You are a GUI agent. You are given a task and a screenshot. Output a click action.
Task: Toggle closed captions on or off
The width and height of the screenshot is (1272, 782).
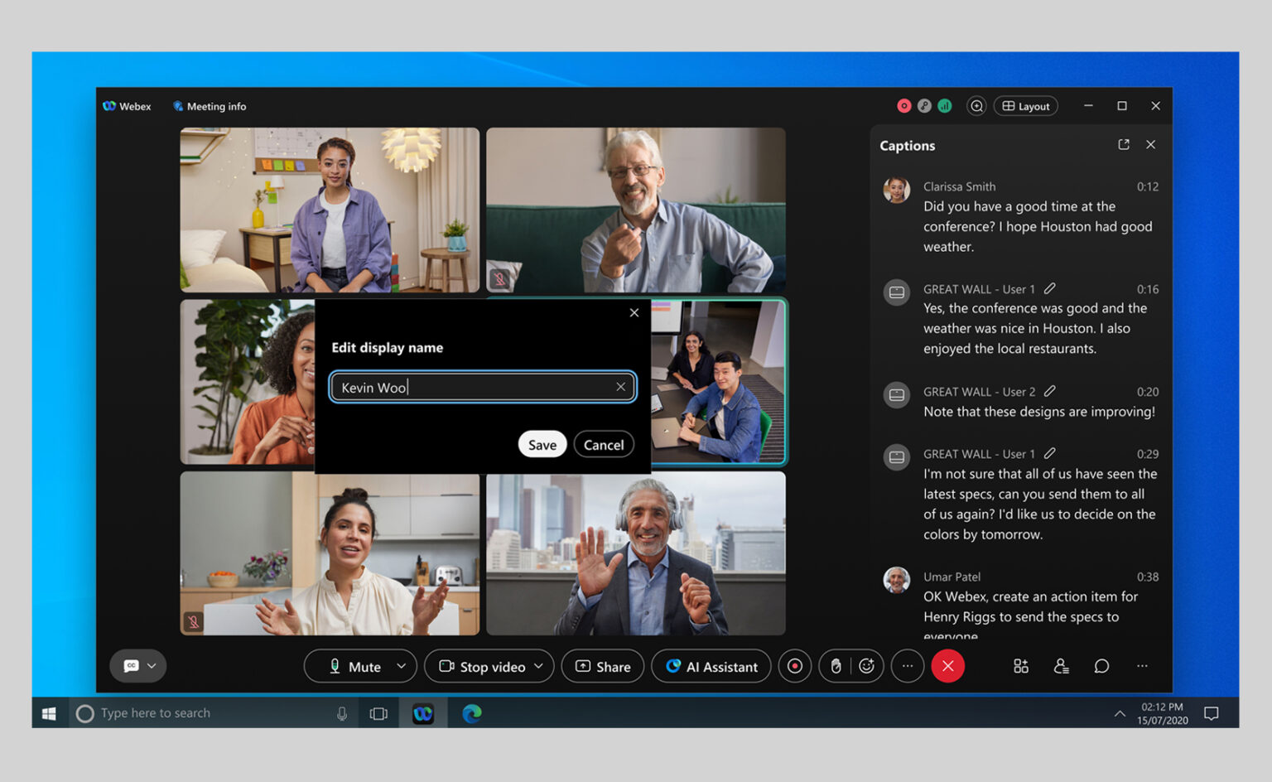point(129,665)
